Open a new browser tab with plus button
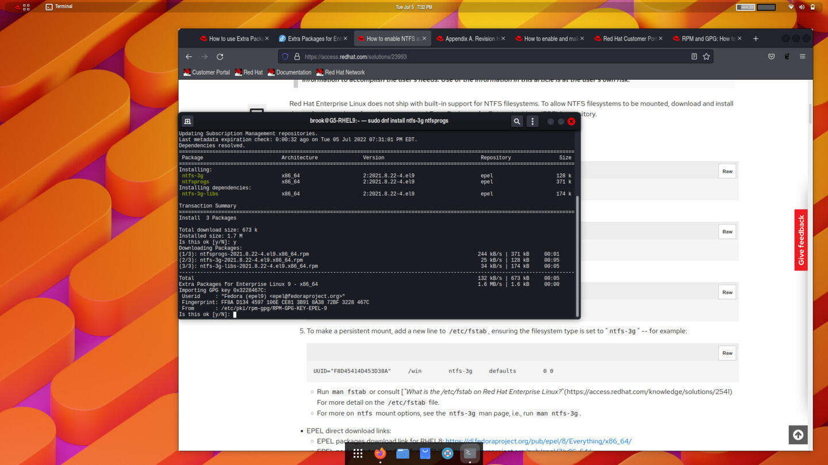The height and width of the screenshot is (465, 828). tap(756, 38)
